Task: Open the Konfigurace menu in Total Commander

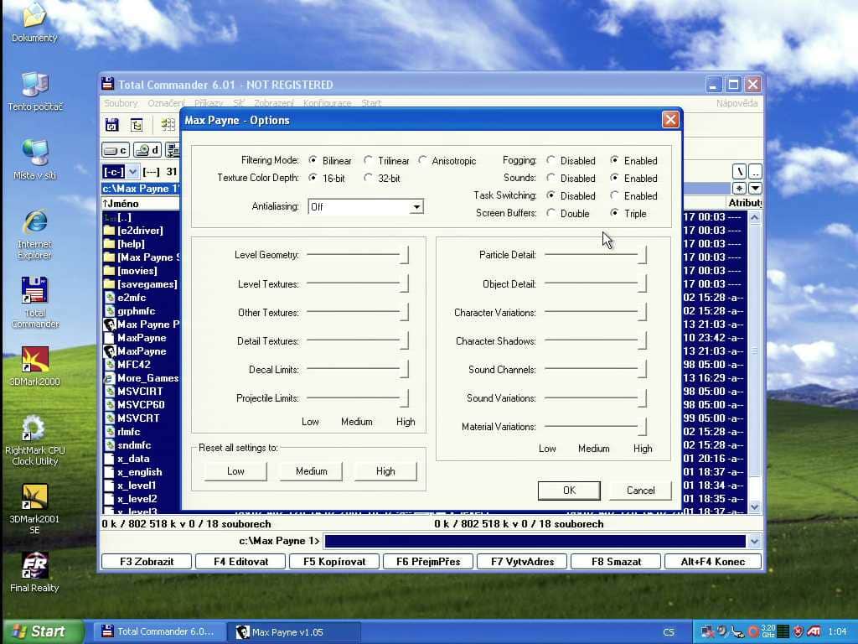Action: pyautogui.click(x=328, y=103)
